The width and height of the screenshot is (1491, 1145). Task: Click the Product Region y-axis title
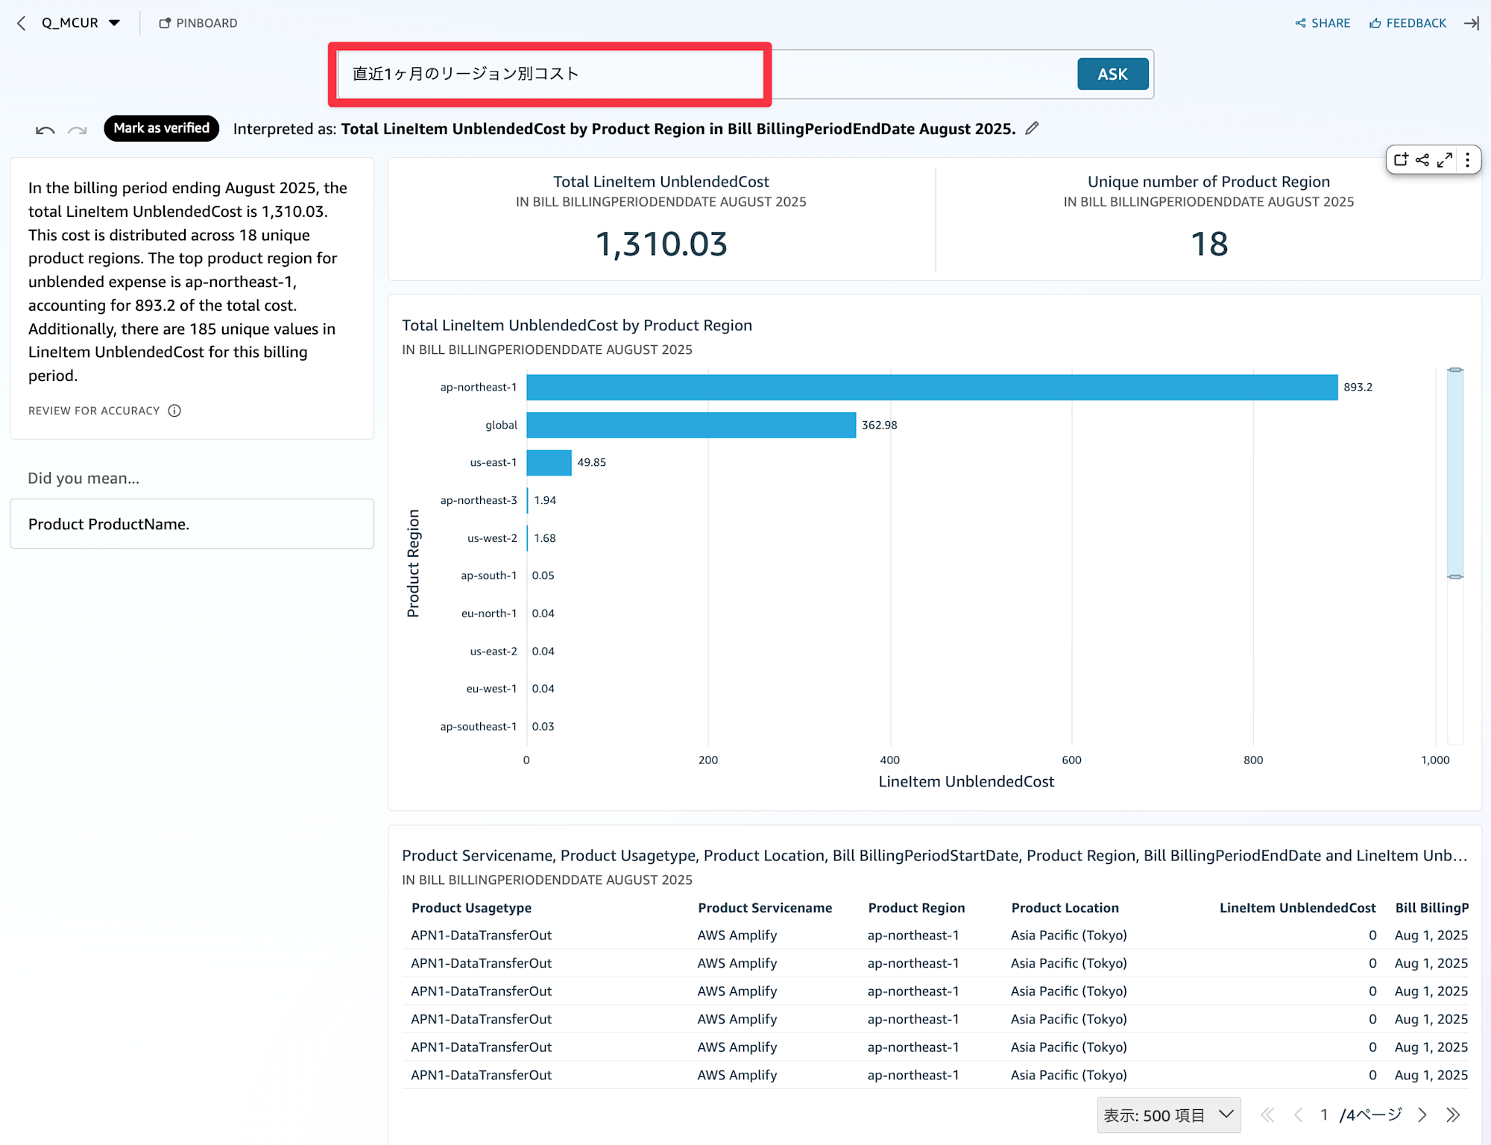tap(413, 564)
